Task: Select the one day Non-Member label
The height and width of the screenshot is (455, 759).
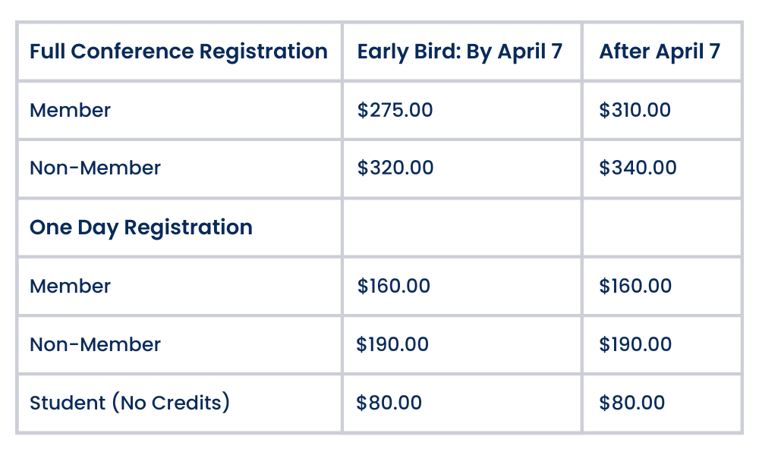Action: pos(95,345)
